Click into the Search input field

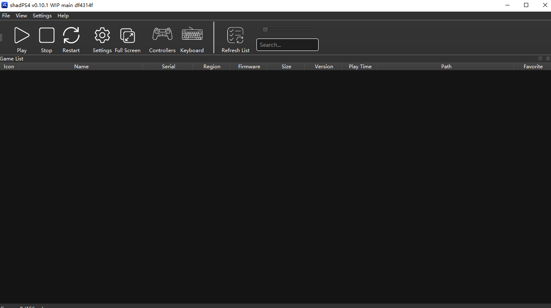287,45
